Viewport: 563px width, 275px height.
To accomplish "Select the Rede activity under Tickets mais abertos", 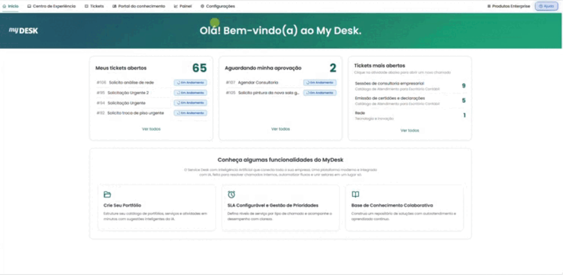I will tap(410, 115).
